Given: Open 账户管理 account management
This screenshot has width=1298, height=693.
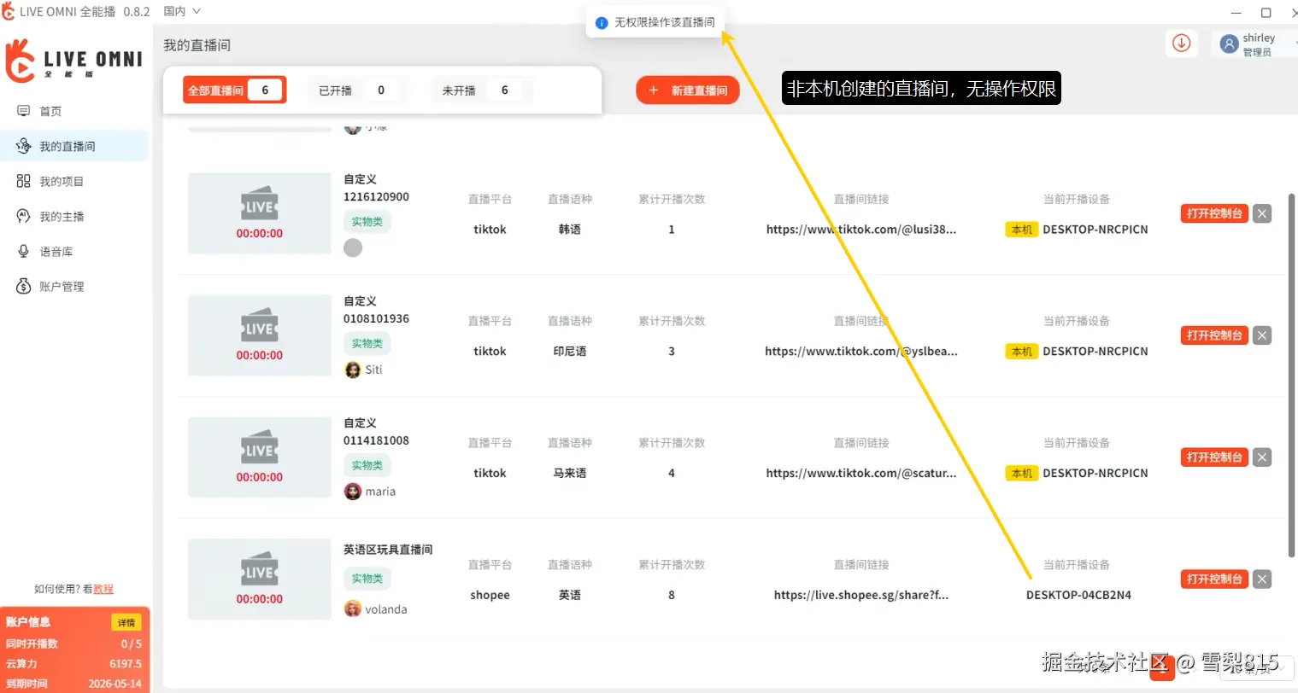Looking at the screenshot, I should [x=62, y=286].
